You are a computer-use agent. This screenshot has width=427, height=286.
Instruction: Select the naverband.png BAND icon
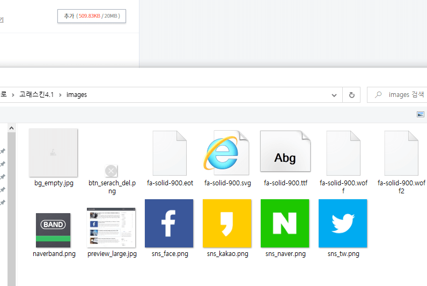click(x=53, y=230)
